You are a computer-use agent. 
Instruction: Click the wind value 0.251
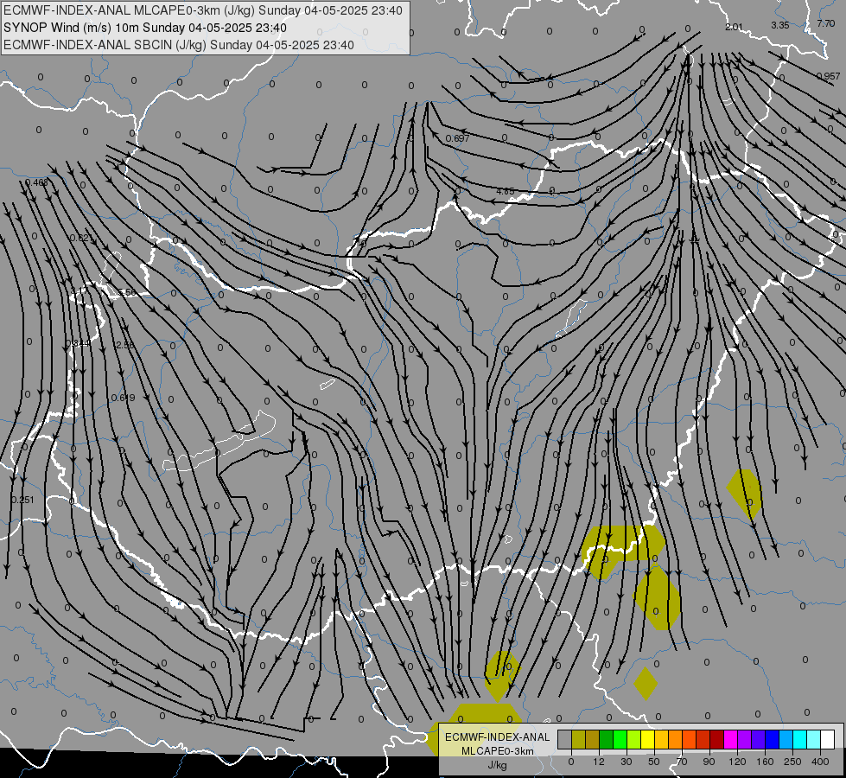click(22, 500)
